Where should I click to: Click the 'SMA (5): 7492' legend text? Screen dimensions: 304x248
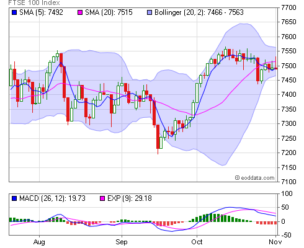[41, 12]
